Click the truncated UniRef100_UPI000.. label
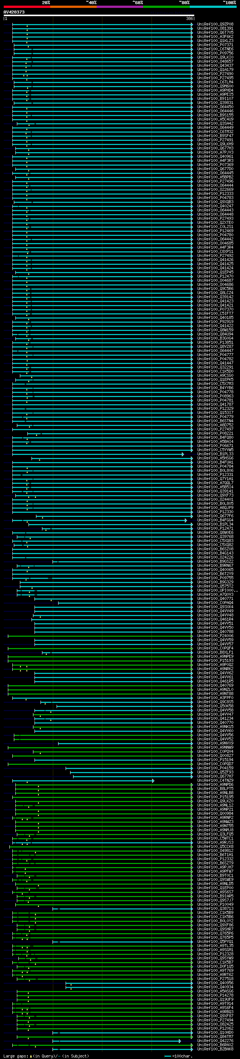Image resolution: width=240 pixels, height=1059 pixels. coord(217,590)
